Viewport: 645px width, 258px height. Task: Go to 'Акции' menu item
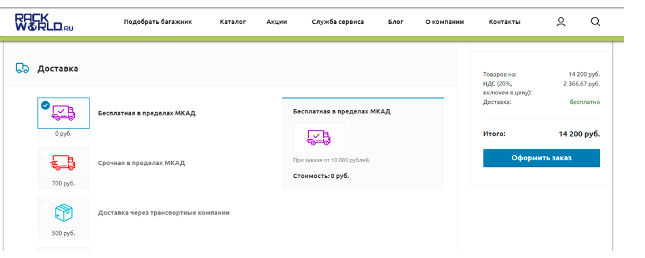coord(277,22)
